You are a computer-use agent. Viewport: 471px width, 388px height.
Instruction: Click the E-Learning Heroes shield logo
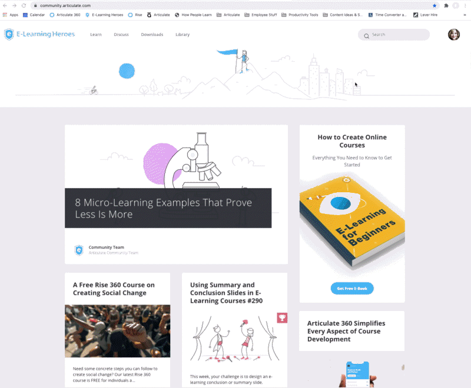(x=9, y=34)
